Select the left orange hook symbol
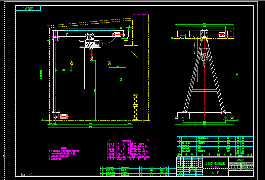The width and height of the screenshot is (265, 180). (72, 63)
